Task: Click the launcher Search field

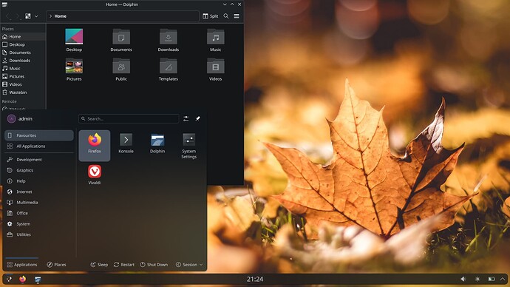Action: (129, 119)
